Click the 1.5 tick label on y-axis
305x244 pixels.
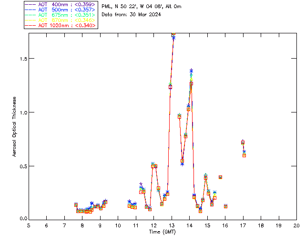pos(21,59)
